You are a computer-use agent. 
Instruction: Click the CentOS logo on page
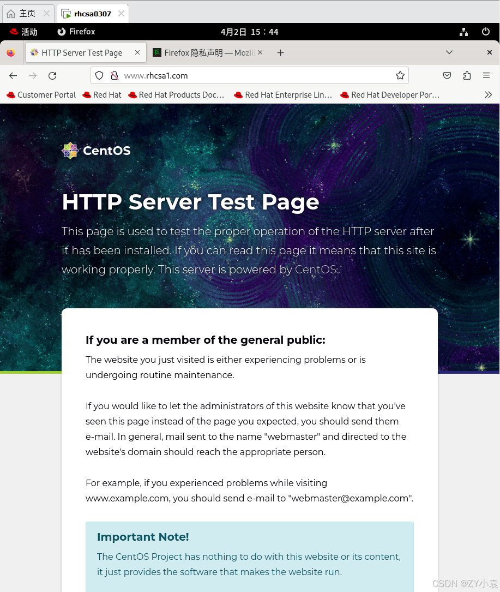pyautogui.click(x=96, y=151)
